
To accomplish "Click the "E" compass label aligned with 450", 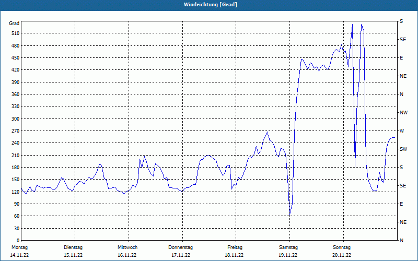I will (x=401, y=58).
